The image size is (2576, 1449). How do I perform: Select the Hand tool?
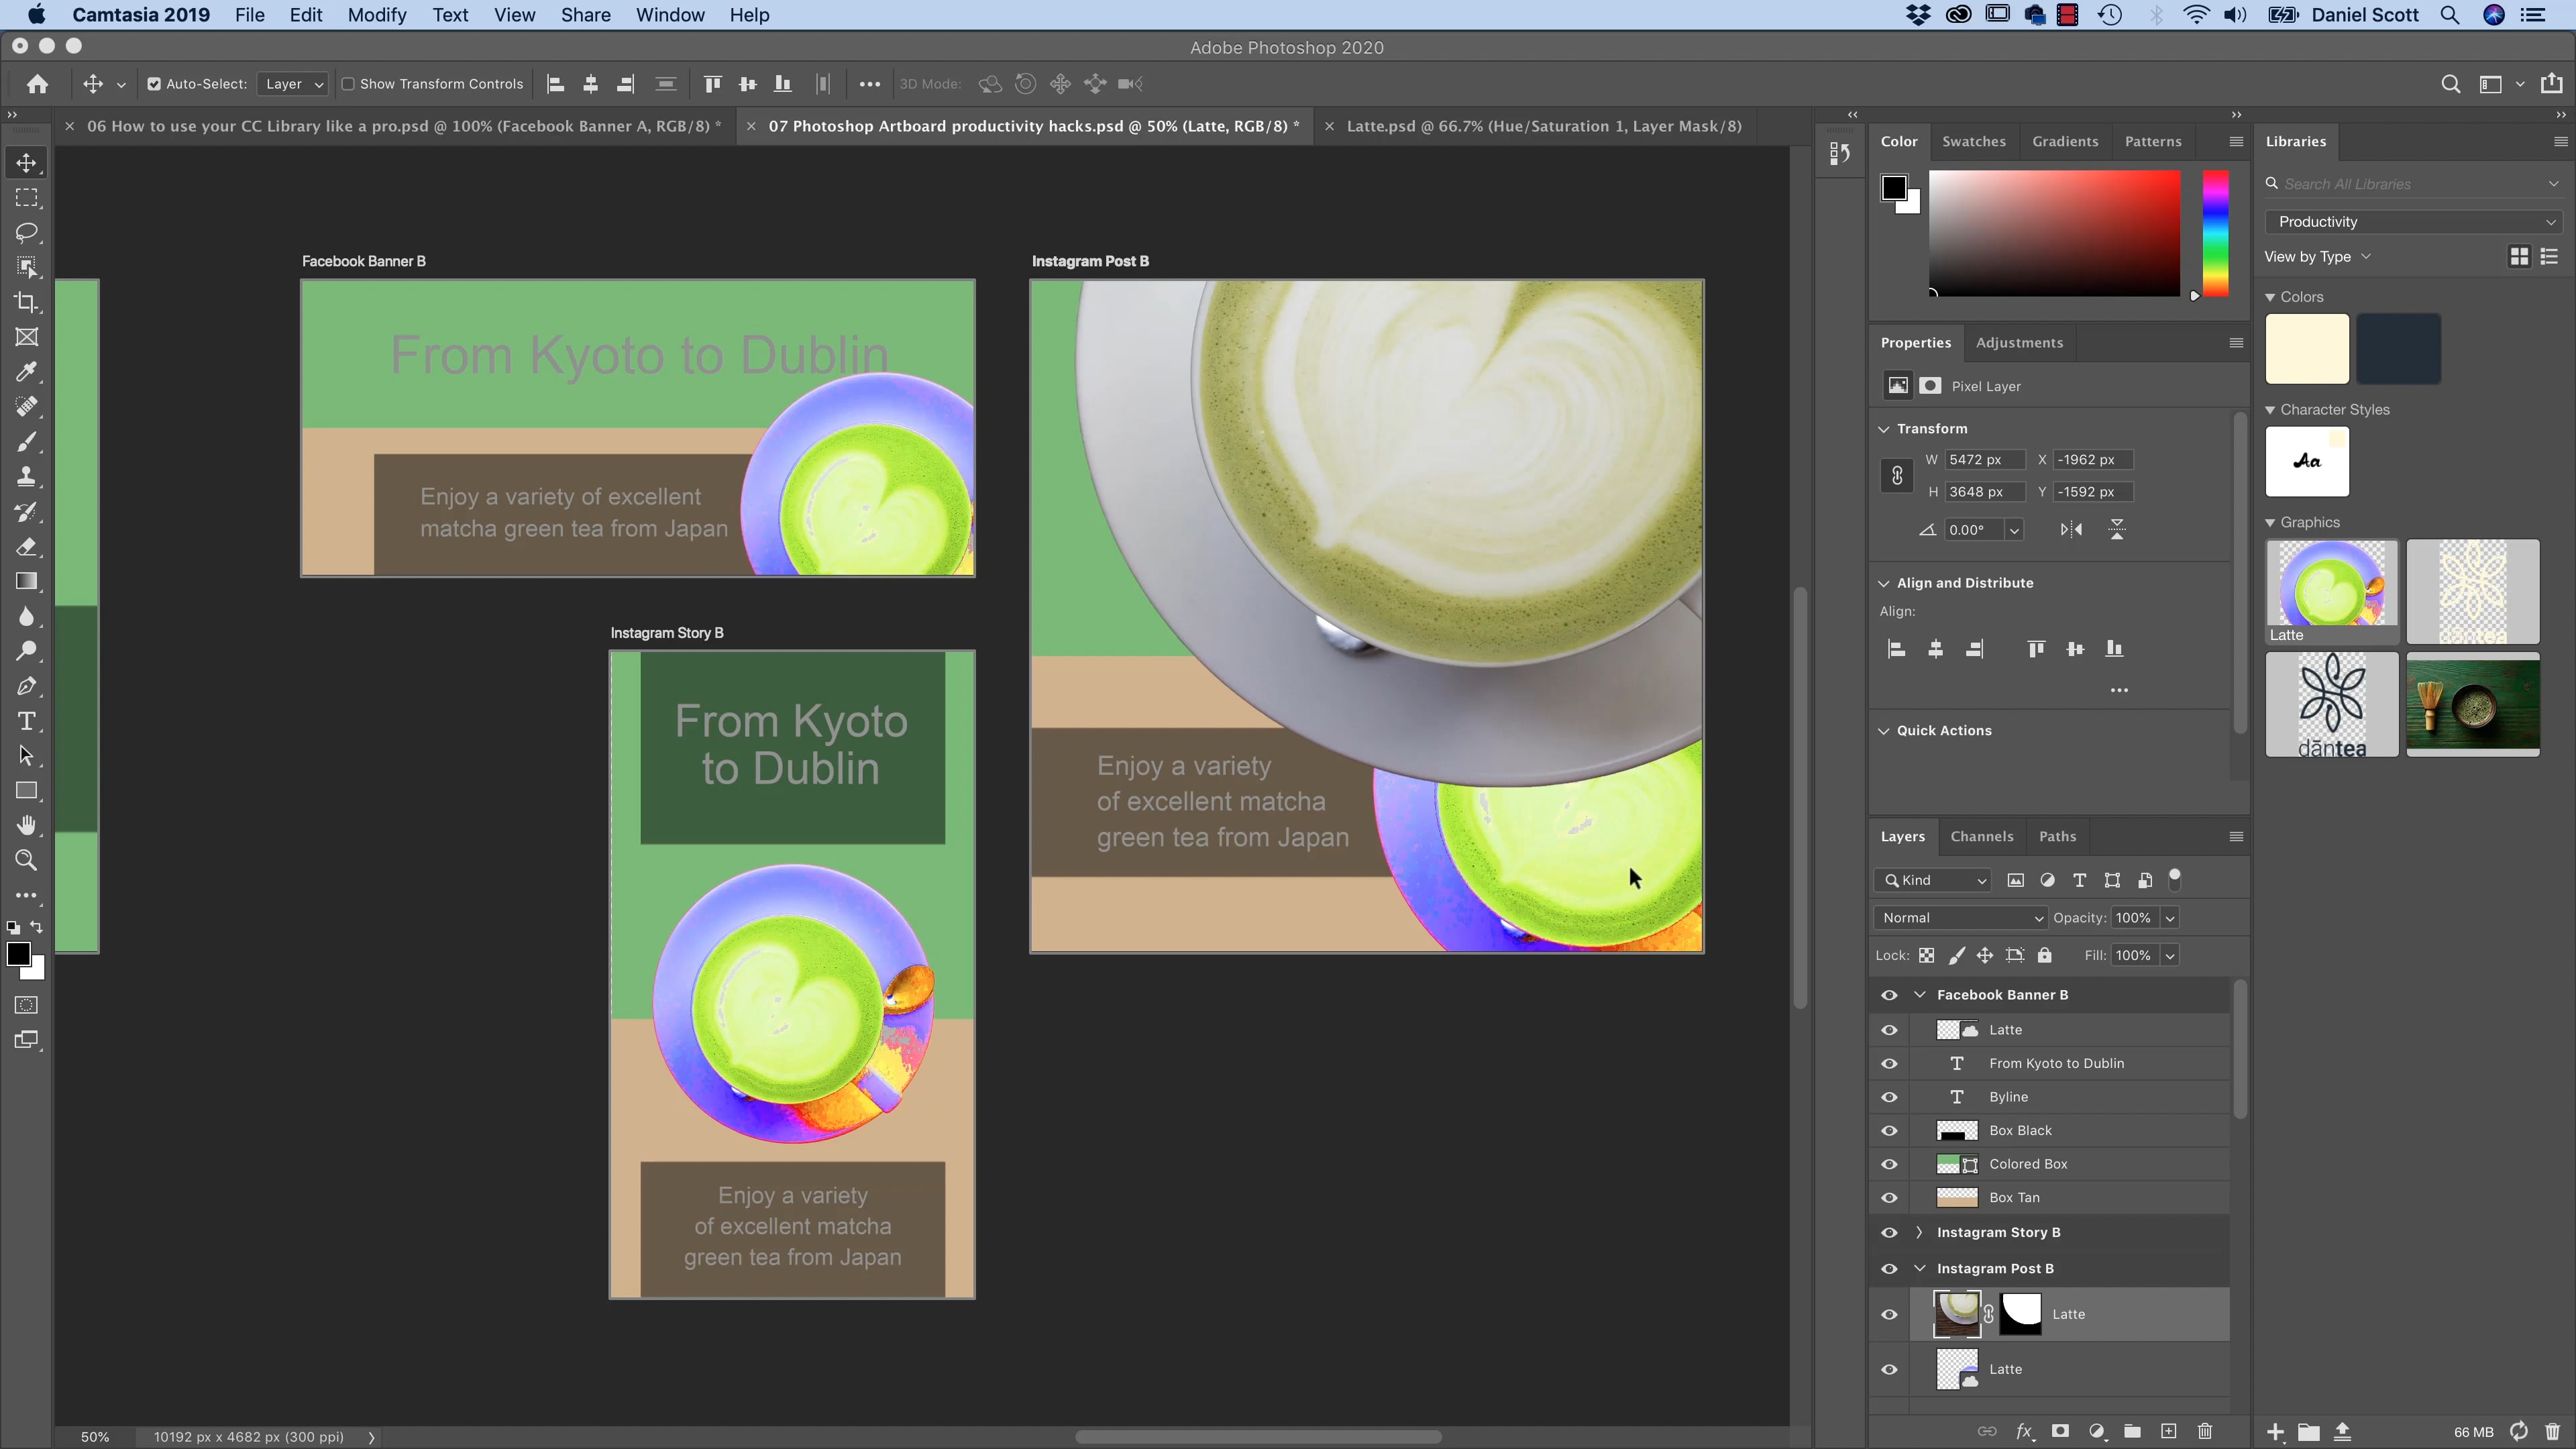(27, 825)
